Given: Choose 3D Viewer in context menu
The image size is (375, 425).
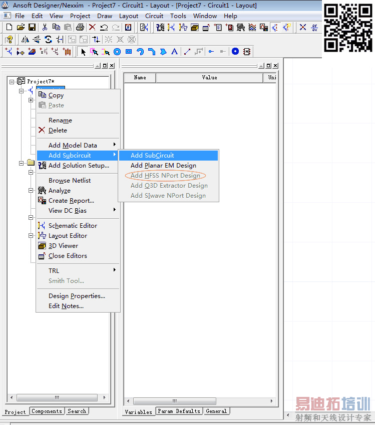Looking at the screenshot, I should point(78,245).
